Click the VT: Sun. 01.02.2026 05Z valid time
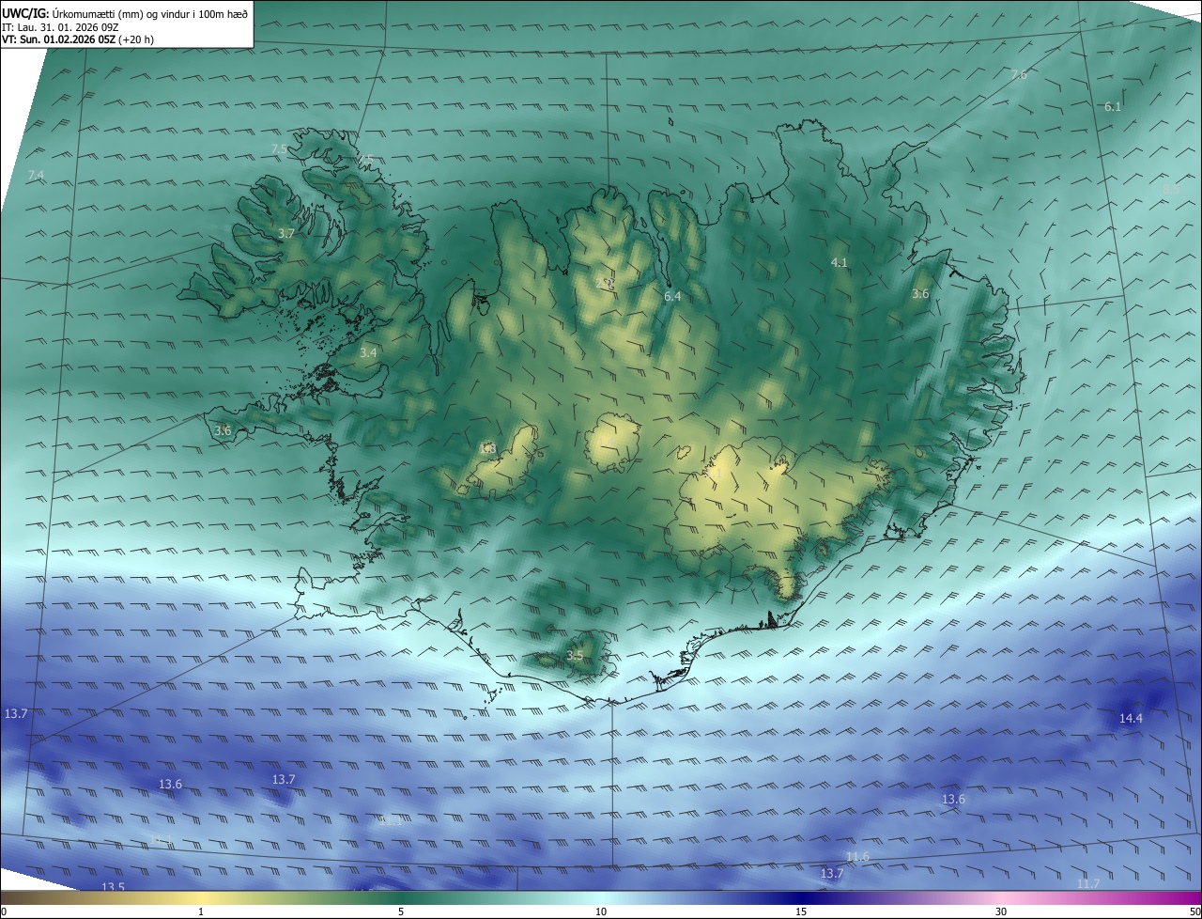The height and width of the screenshot is (919, 1202). [78, 39]
